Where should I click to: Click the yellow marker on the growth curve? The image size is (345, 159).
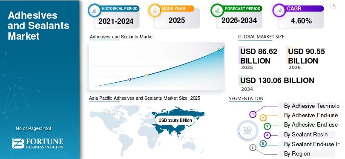[x=146, y=75]
